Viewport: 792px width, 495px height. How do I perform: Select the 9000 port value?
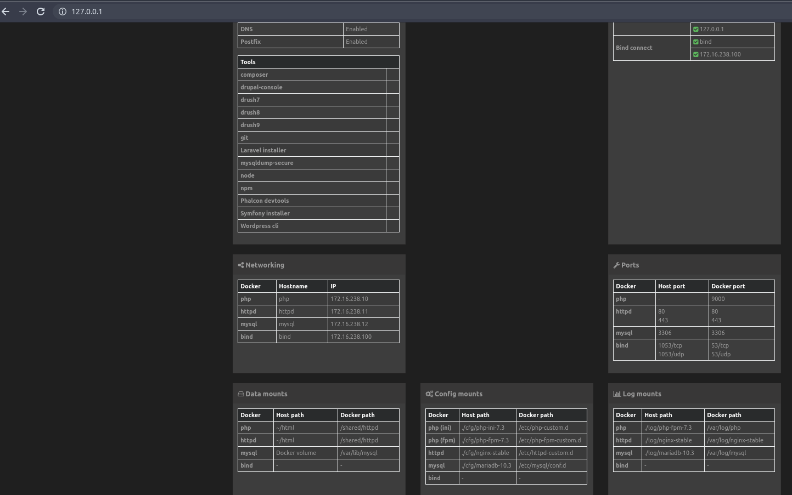(718, 299)
